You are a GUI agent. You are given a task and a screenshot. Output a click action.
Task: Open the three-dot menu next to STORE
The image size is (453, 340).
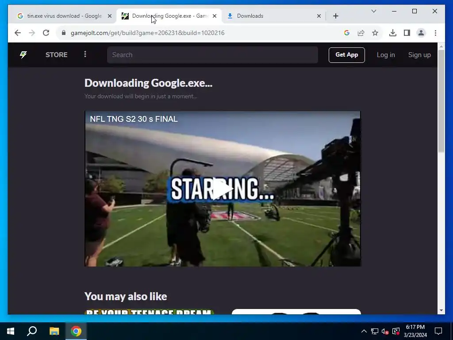coord(85,54)
